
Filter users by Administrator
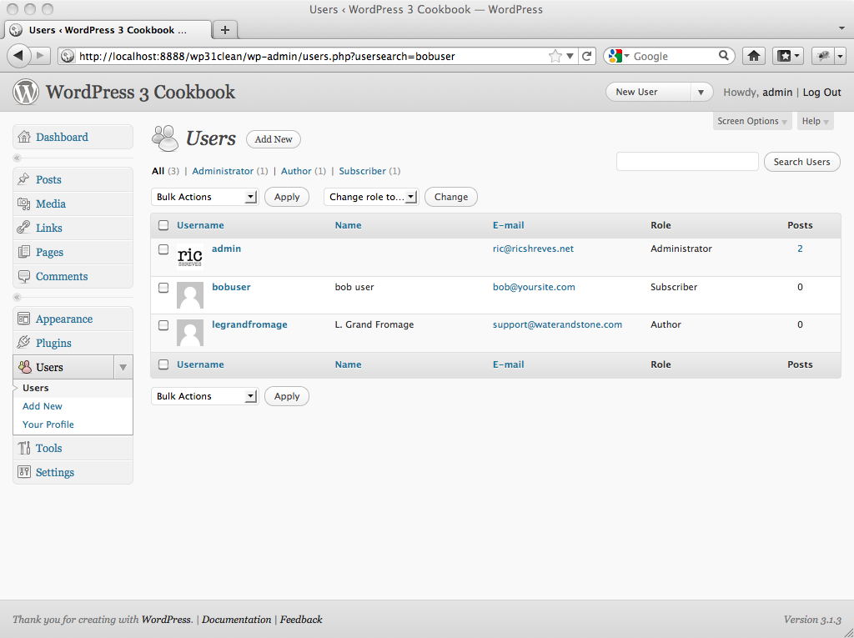pos(223,170)
